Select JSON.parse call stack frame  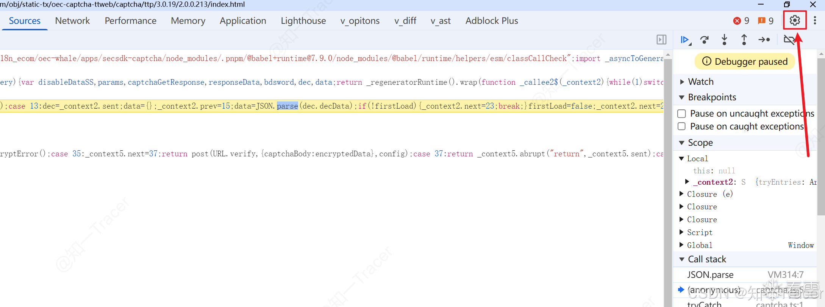pyautogui.click(x=745, y=275)
